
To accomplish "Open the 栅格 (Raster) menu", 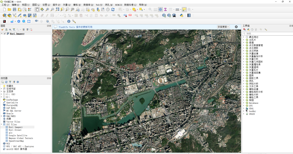I will (77, 5).
